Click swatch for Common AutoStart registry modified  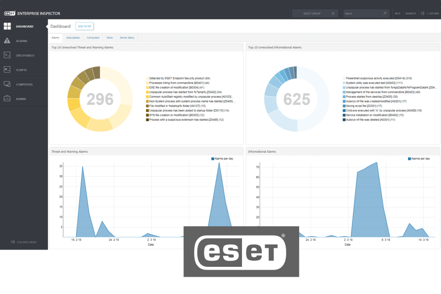pyautogui.click(x=147, y=97)
